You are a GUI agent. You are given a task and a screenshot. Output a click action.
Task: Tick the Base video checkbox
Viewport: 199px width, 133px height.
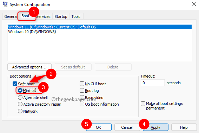(x=82, y=98)
